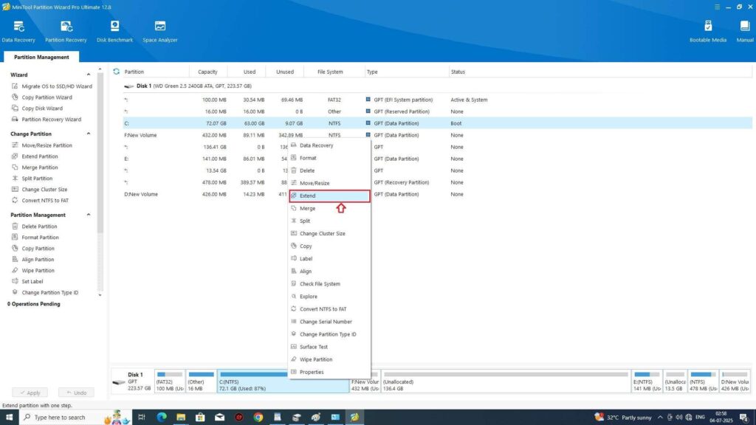Open the Disk Benchmark tool
Image resolution: width=756 pixels, height=425 pixels.
click(x=115, y=30)
